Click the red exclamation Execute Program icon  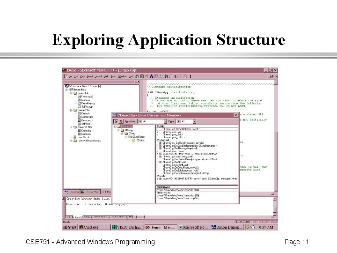190,76
